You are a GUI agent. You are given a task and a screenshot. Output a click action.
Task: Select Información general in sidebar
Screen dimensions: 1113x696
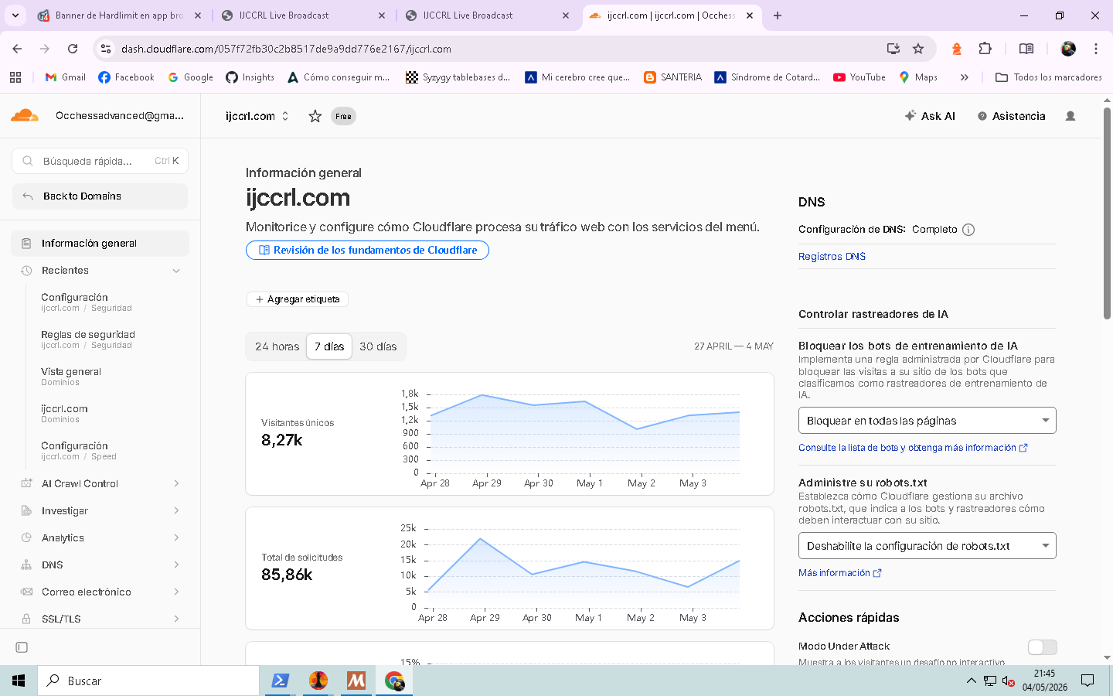click(x=100, y=243)
